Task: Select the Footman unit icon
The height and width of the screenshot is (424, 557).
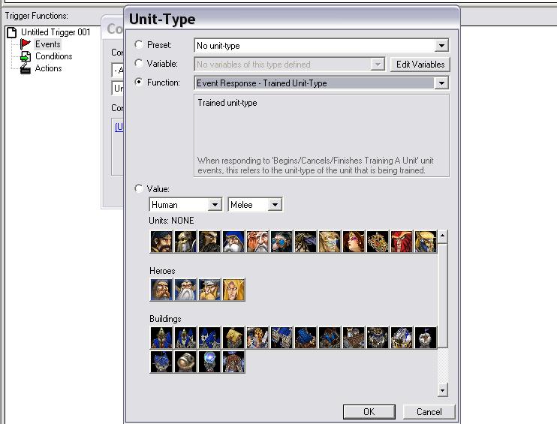Action: pyautogui.click(x=185, y=242)
